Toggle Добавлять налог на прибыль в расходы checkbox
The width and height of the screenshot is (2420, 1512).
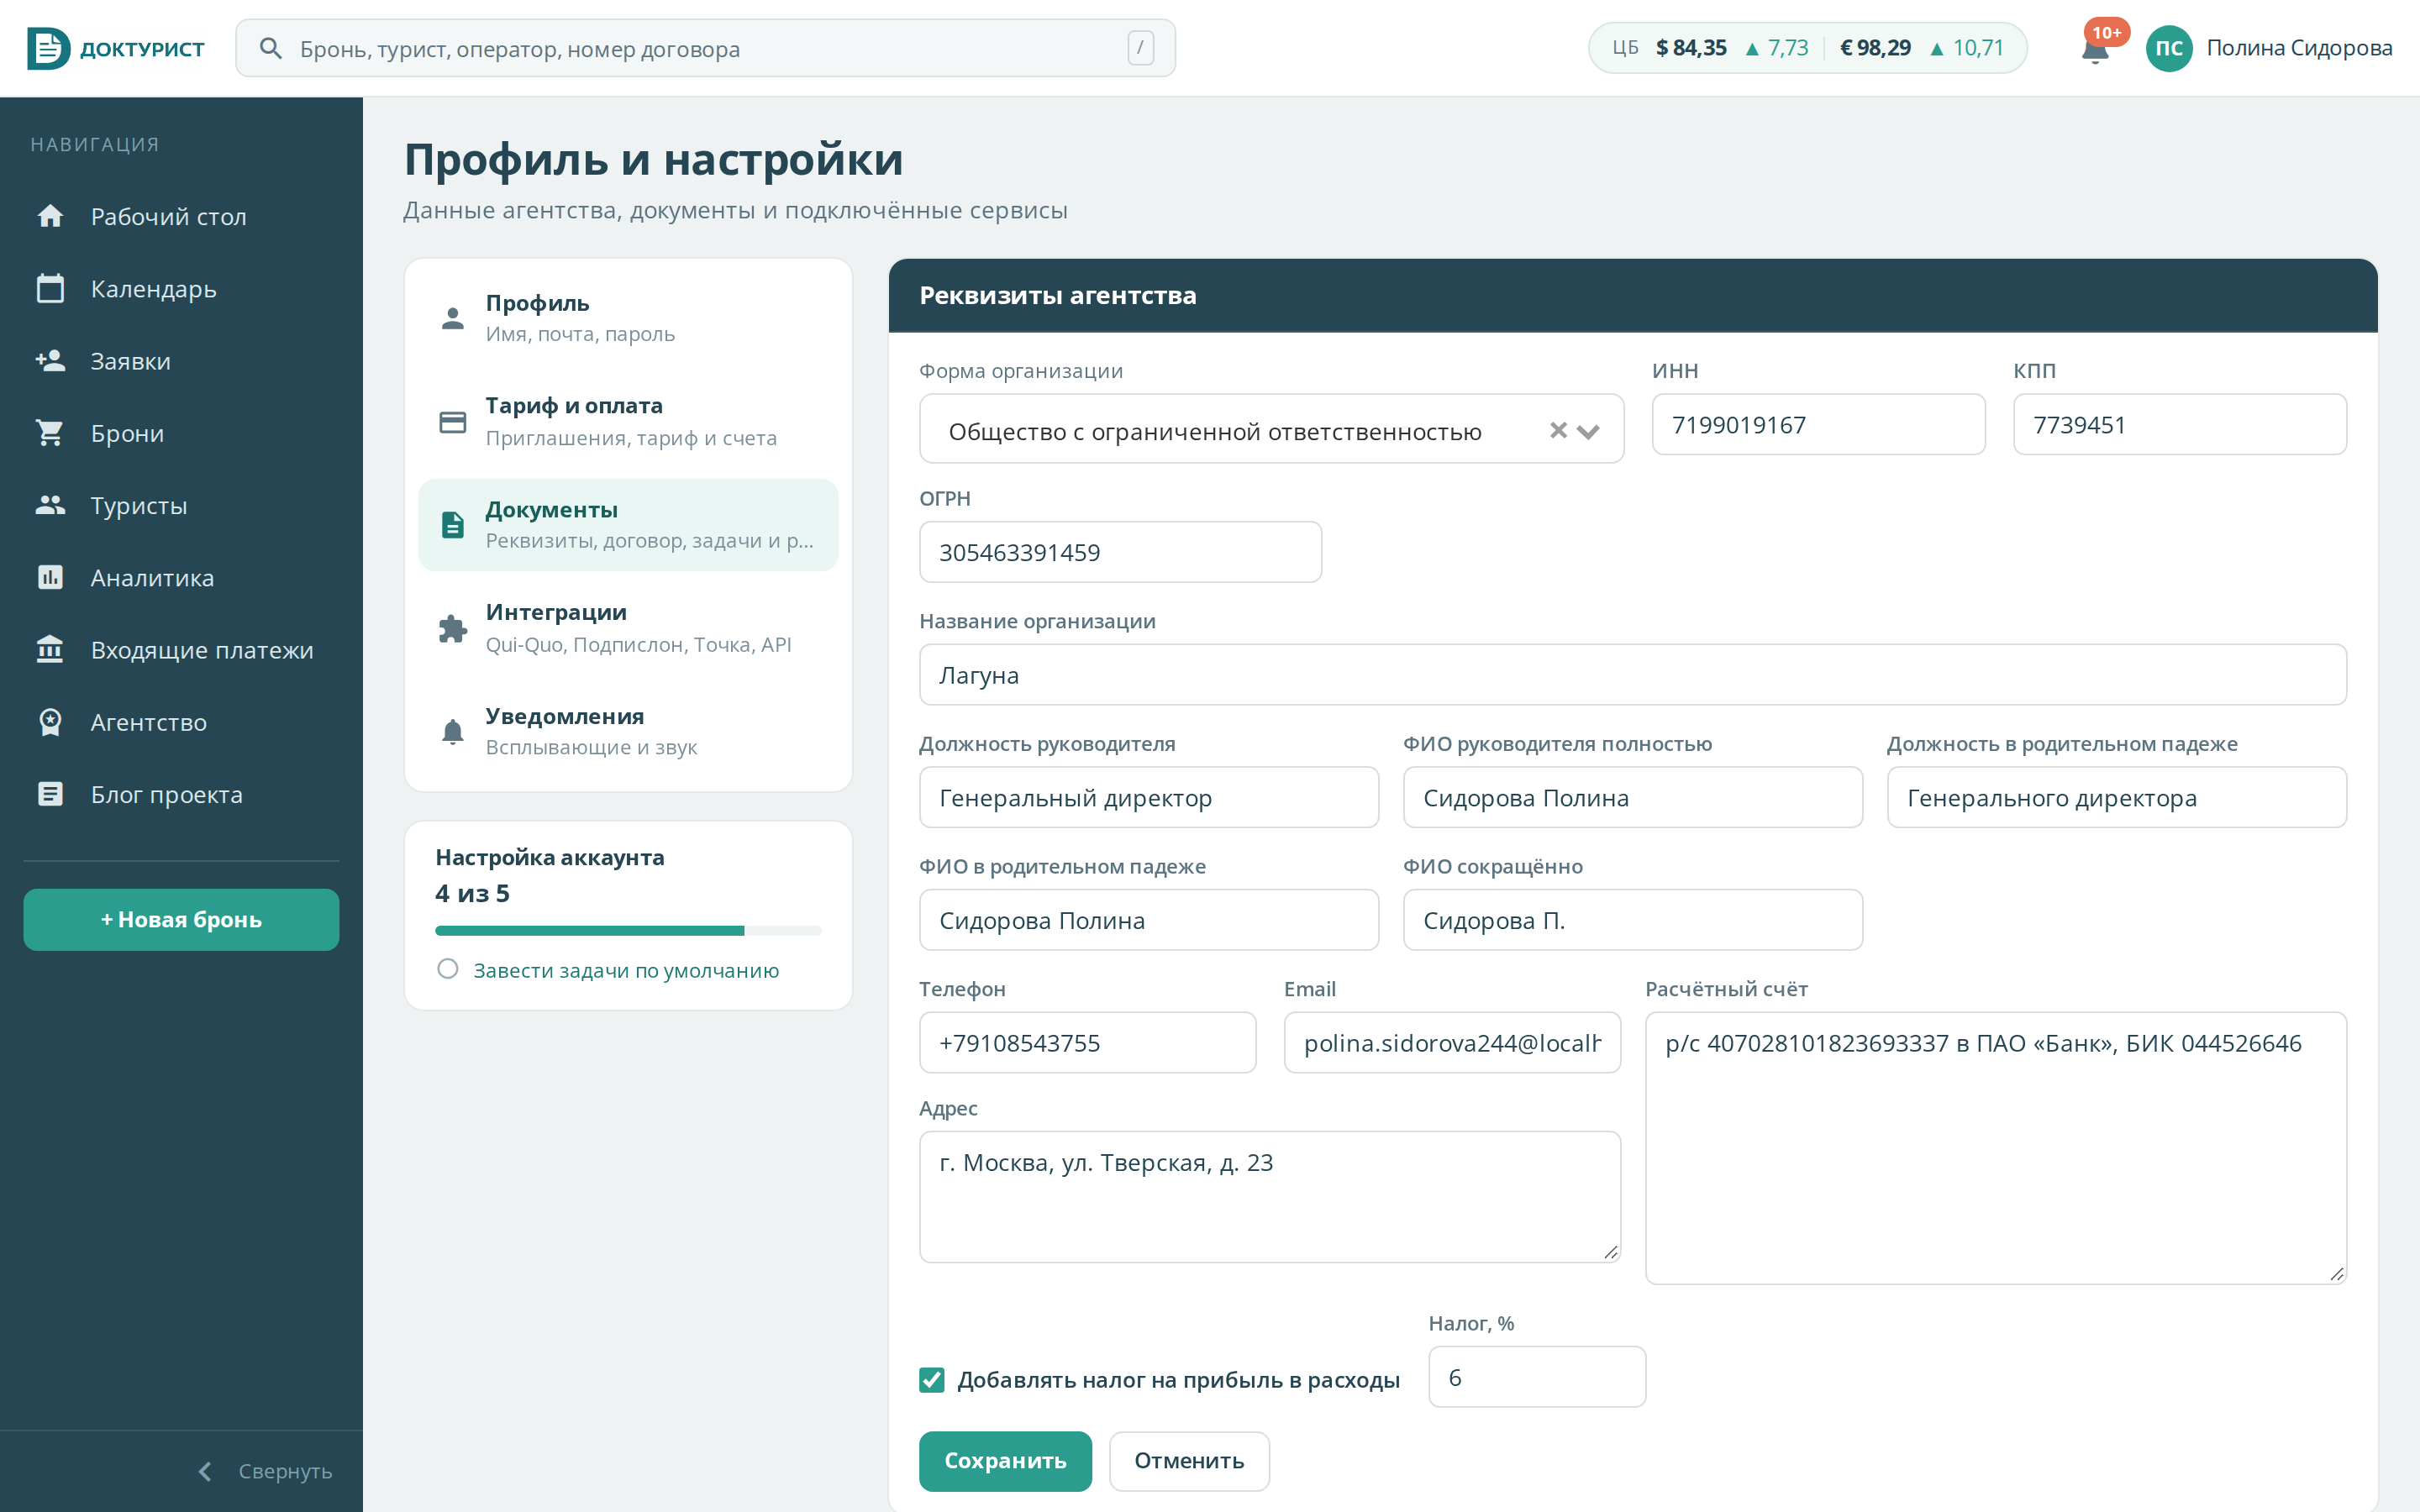coord(932,1380)
